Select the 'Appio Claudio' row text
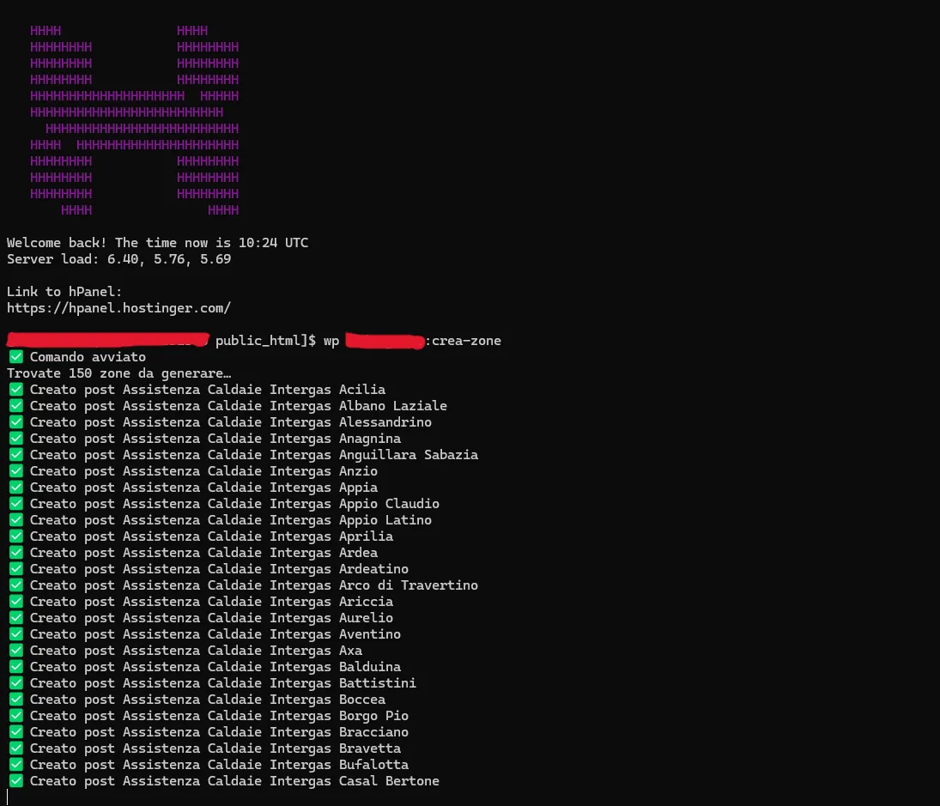940x806 pixels. tap(234, 504)
